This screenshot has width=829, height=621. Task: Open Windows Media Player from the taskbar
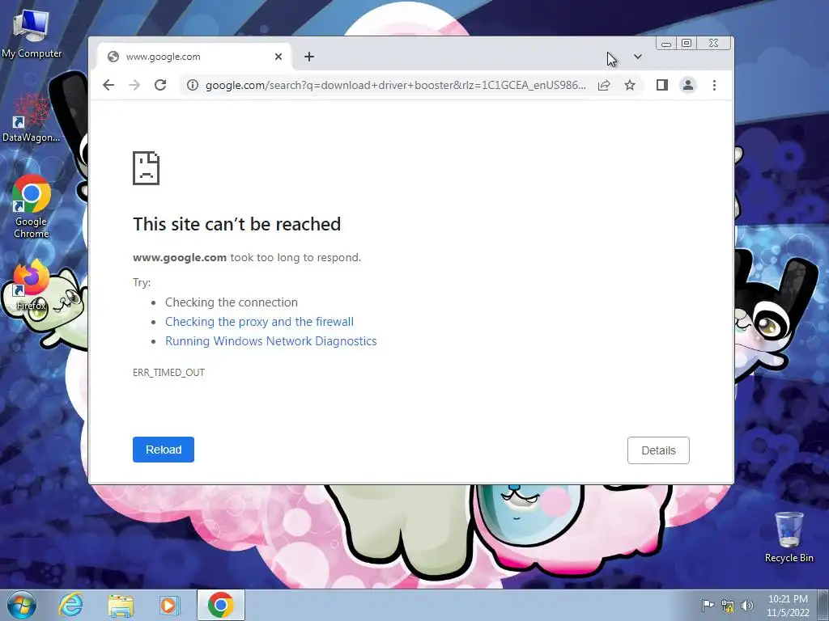(x=170, y=605)
